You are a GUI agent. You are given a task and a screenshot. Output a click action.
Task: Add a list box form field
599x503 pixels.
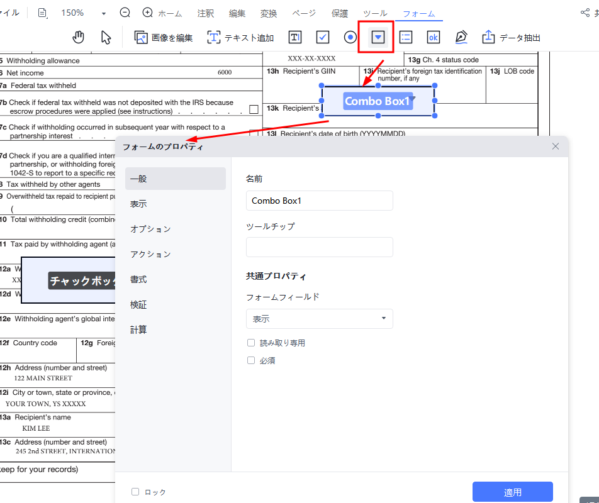[406, 37]
